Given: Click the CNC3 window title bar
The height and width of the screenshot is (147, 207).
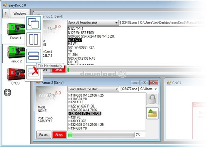Looking at the screenshot, I should pos(185,83).
